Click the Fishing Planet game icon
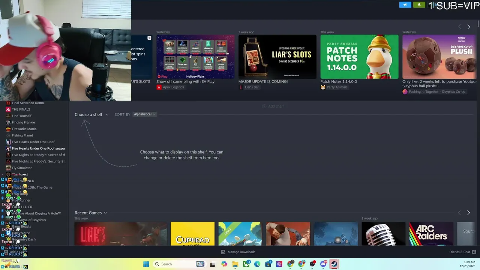 click(8, 135)
